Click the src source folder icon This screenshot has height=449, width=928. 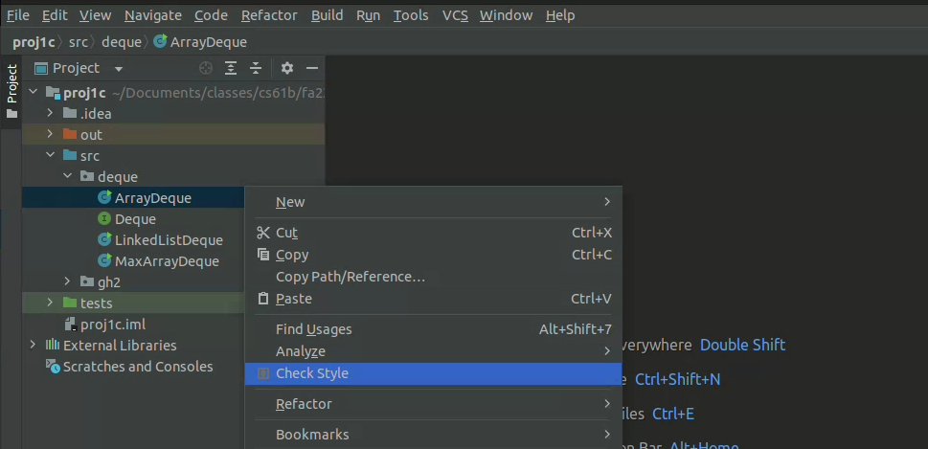pos(70,156)
